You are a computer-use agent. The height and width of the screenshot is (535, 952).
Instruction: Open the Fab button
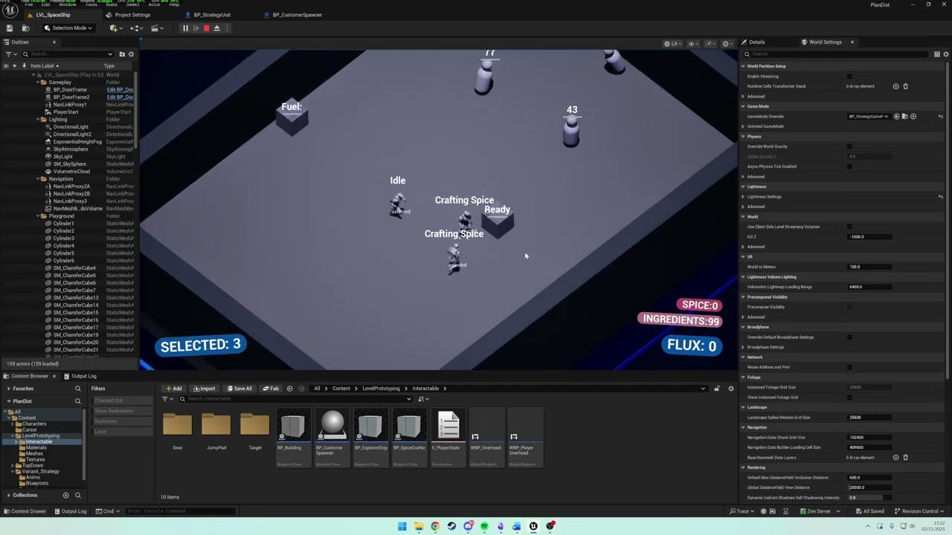[271, 389]
